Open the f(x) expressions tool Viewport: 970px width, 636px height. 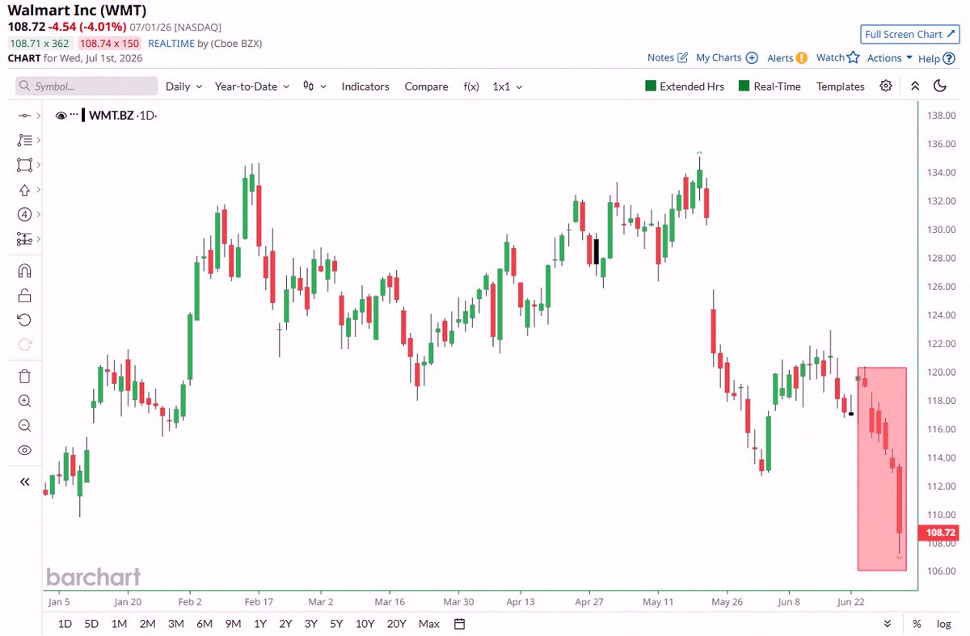click(x=471, y=86)
